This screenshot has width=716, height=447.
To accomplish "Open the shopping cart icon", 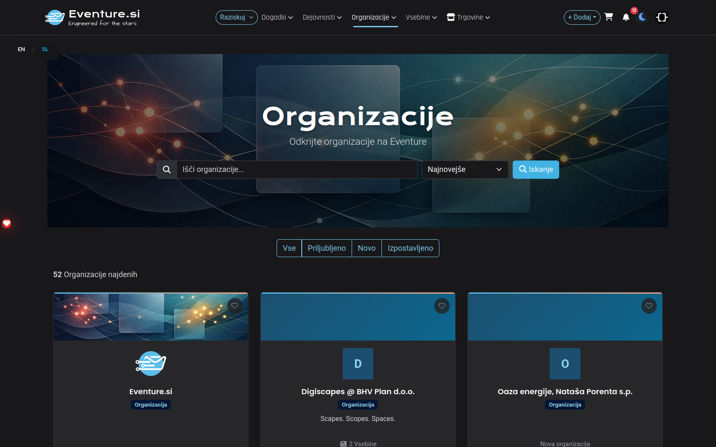I will click(609, 17).
